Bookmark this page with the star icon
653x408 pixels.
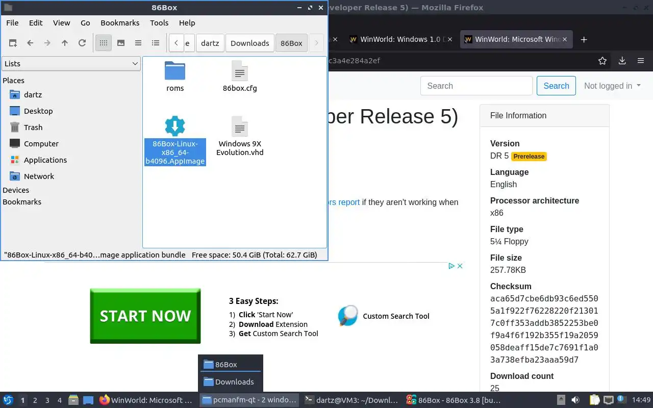[x=602, y=61]
